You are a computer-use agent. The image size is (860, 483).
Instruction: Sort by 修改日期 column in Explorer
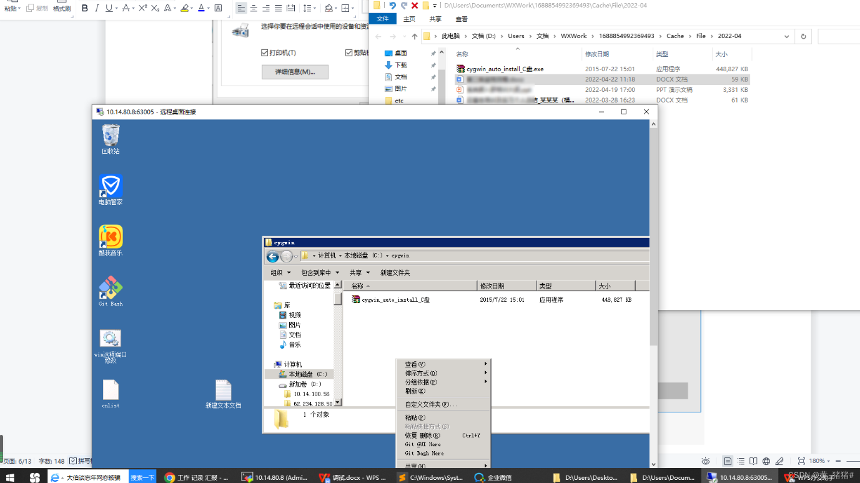point(597,54)
